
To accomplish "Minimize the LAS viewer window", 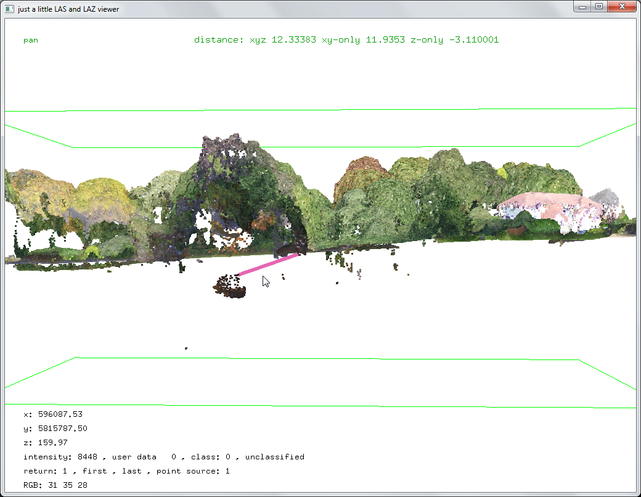I will (x=582, y=6).
